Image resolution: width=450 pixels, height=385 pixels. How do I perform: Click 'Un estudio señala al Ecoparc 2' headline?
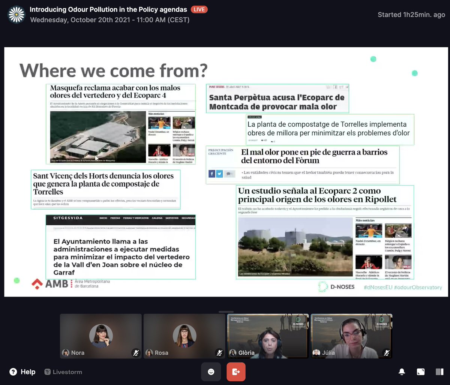pos(317,195)
